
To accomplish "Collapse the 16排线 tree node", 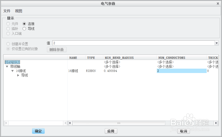I will click(13, 71).
